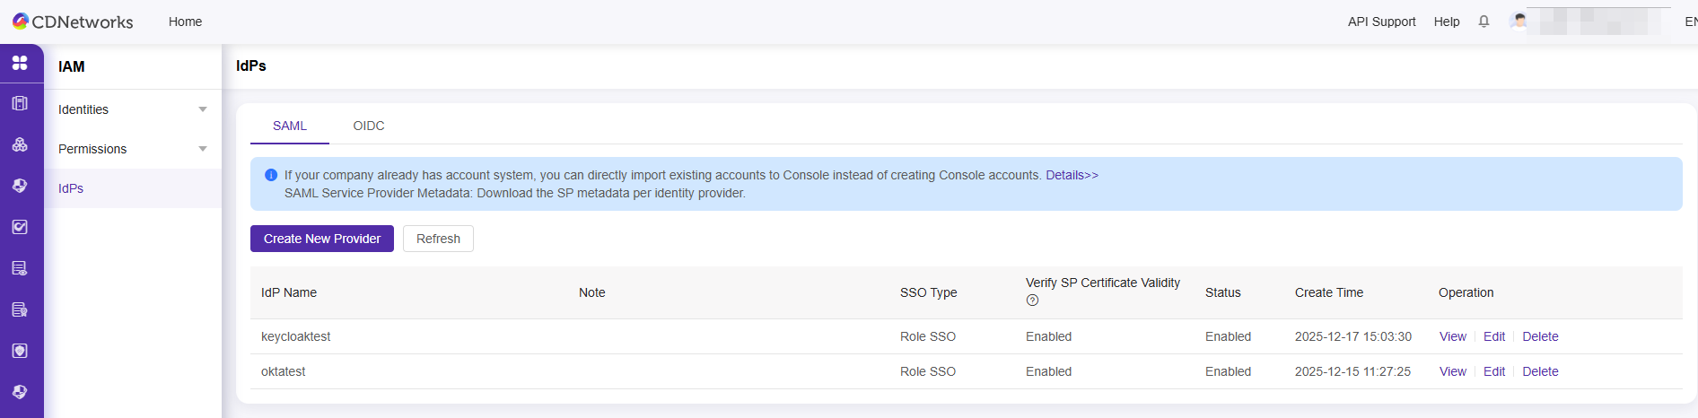Image resolution: width=1698 pixels, height=418 pixels.
Task: Click the SSO Type column header
Action: click(x=928, y=292)
